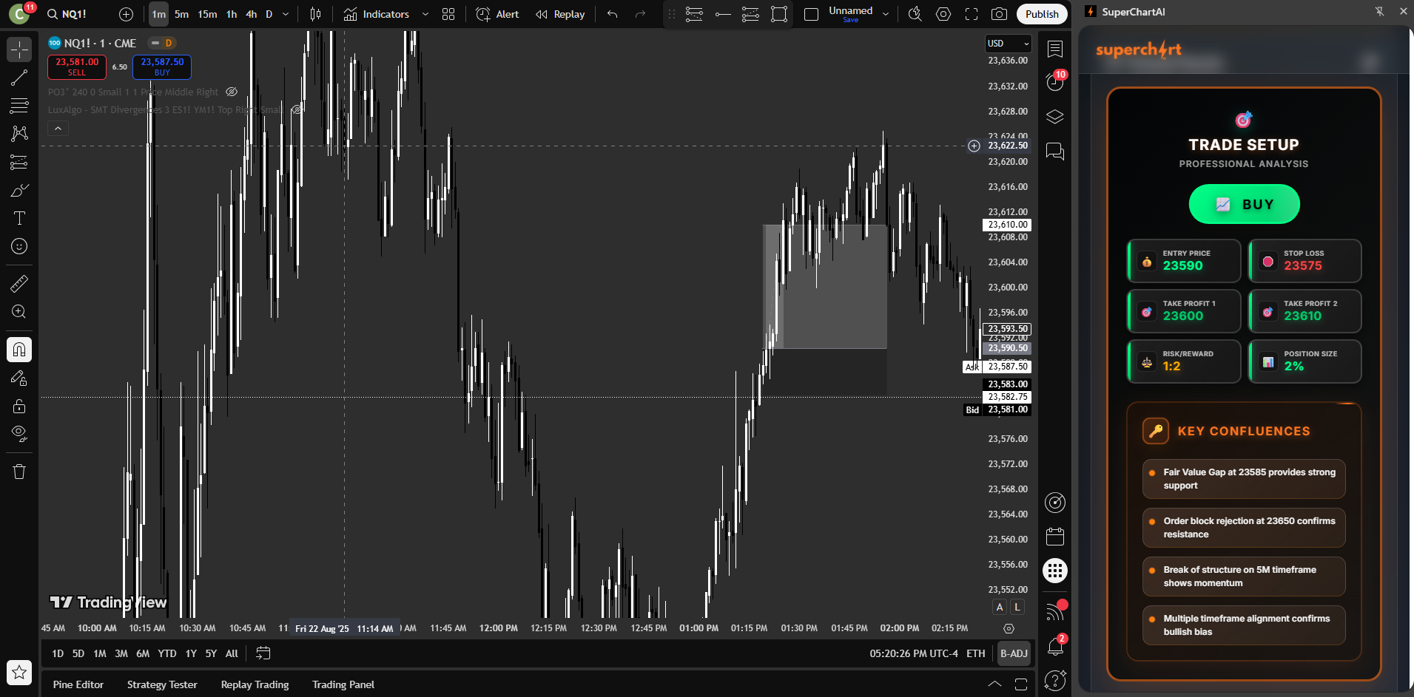Image resolution: width=1414 pixels, height=697 pixels.
Task: Maximize the bottom panel
Action: (1021, 684)
